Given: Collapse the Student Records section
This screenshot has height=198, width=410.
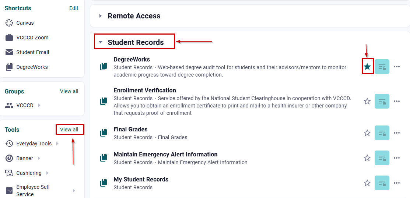Looking at the screenshot, I should pyautogui.click(x=101, y=42).
